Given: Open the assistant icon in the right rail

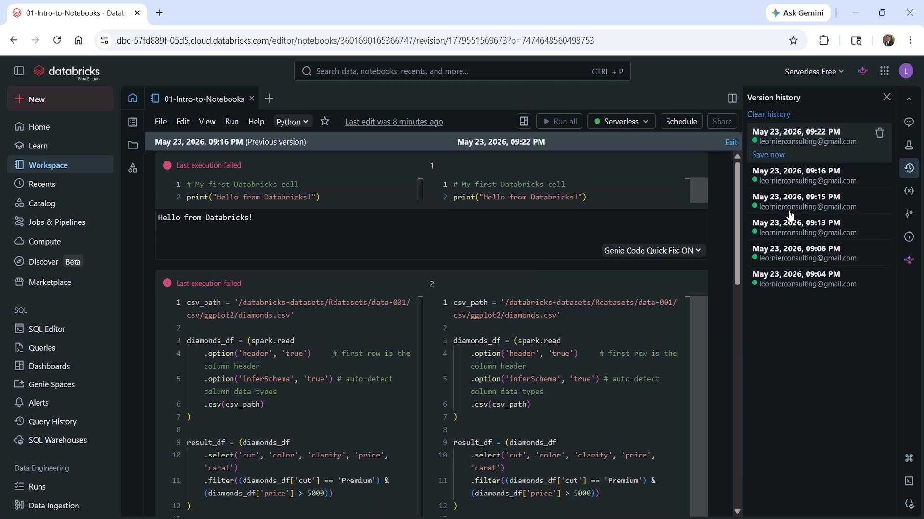Looking at the screenshot, I should (x=909, y=260).
